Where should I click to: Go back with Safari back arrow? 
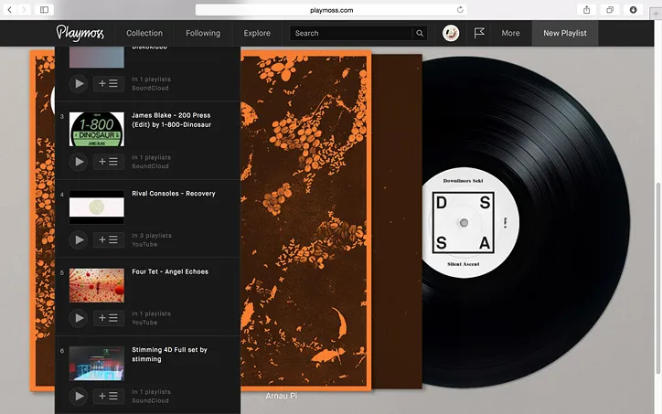[x=10, y=10]
